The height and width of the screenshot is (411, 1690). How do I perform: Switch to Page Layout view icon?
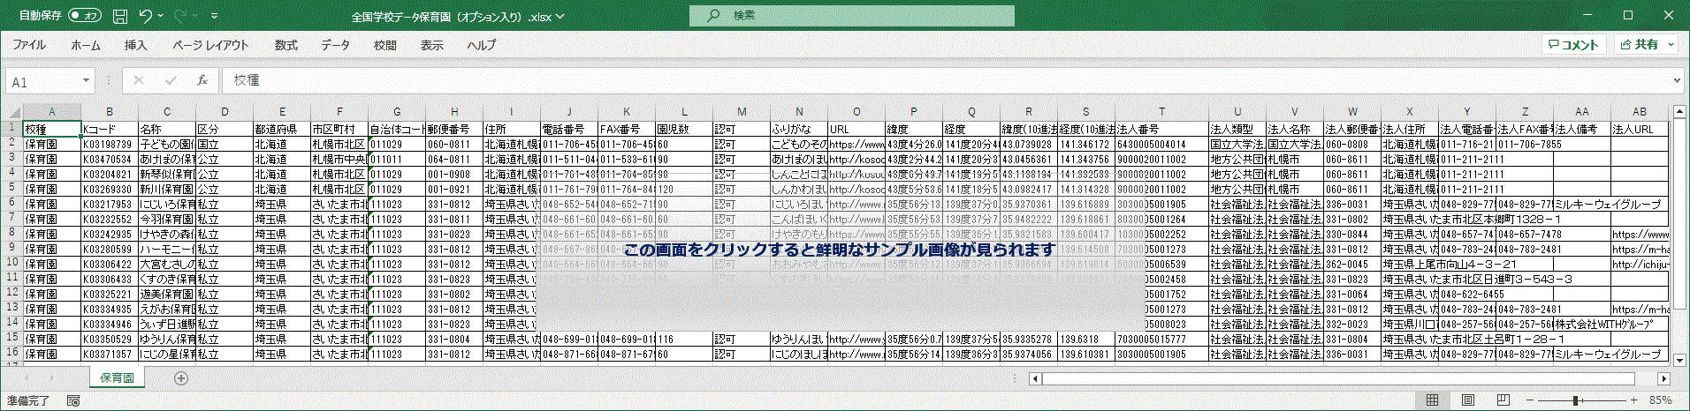pyautogui.click(x=1468, y=400)
